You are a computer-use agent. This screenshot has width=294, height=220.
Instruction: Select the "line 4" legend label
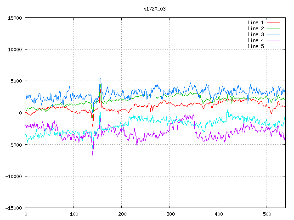tap(255, 40)
